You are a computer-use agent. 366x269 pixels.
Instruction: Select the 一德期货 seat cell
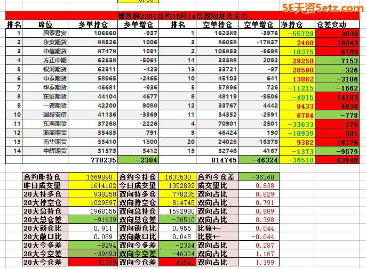[45, 105]
